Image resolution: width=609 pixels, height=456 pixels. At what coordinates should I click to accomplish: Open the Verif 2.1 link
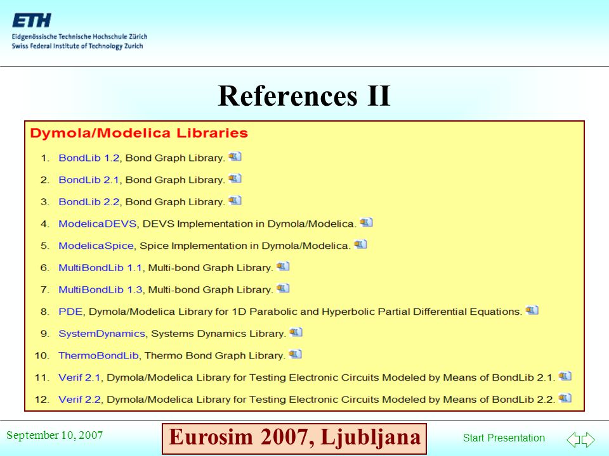pos(79,377)
